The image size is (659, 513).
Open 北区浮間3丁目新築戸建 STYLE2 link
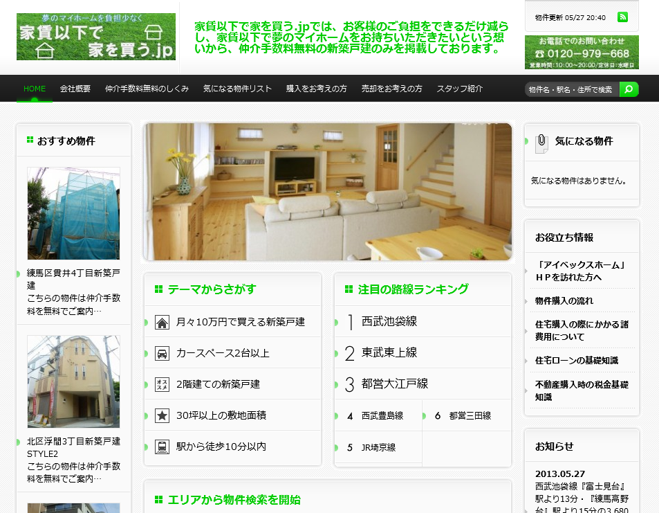click(x=73, y=447)
